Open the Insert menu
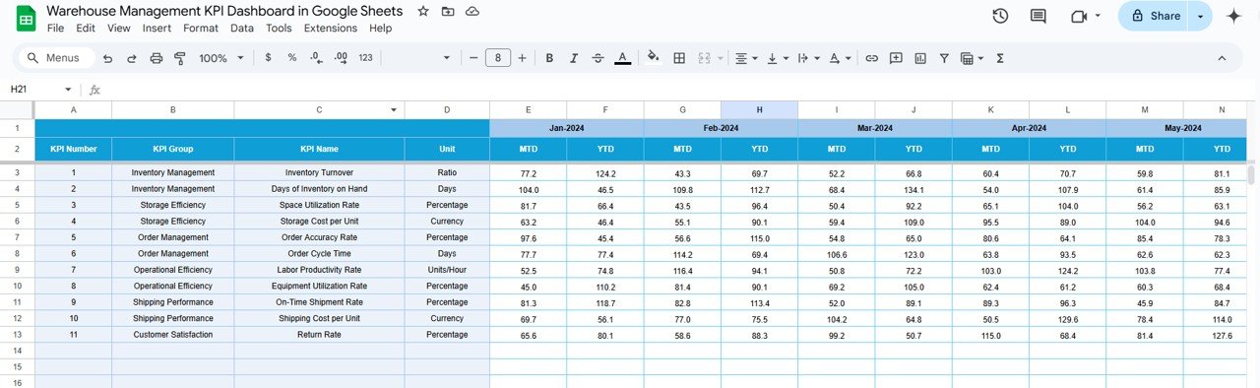 point(157,29)
